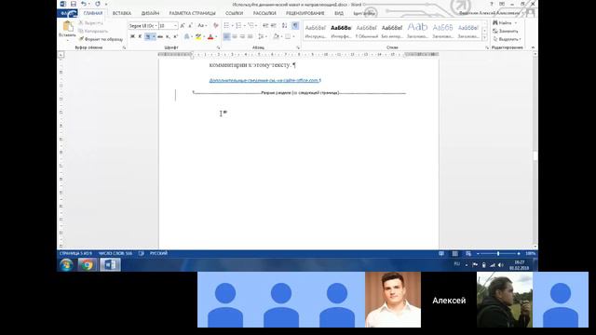
Task: Click the Undo arrow icon
Action: [x=83, y=4]
